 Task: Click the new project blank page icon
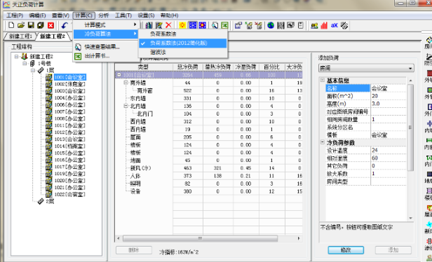(x=11, y=25)
